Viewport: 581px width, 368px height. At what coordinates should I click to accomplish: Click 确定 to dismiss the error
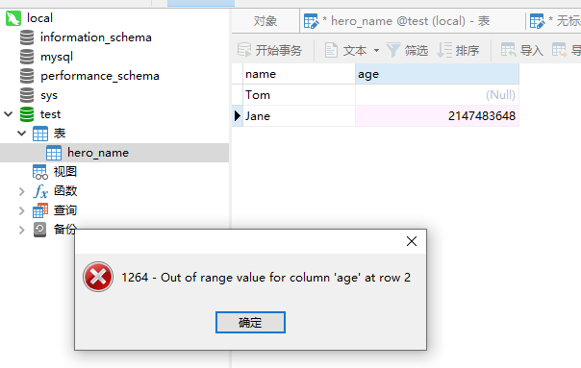tap(250, 323)
